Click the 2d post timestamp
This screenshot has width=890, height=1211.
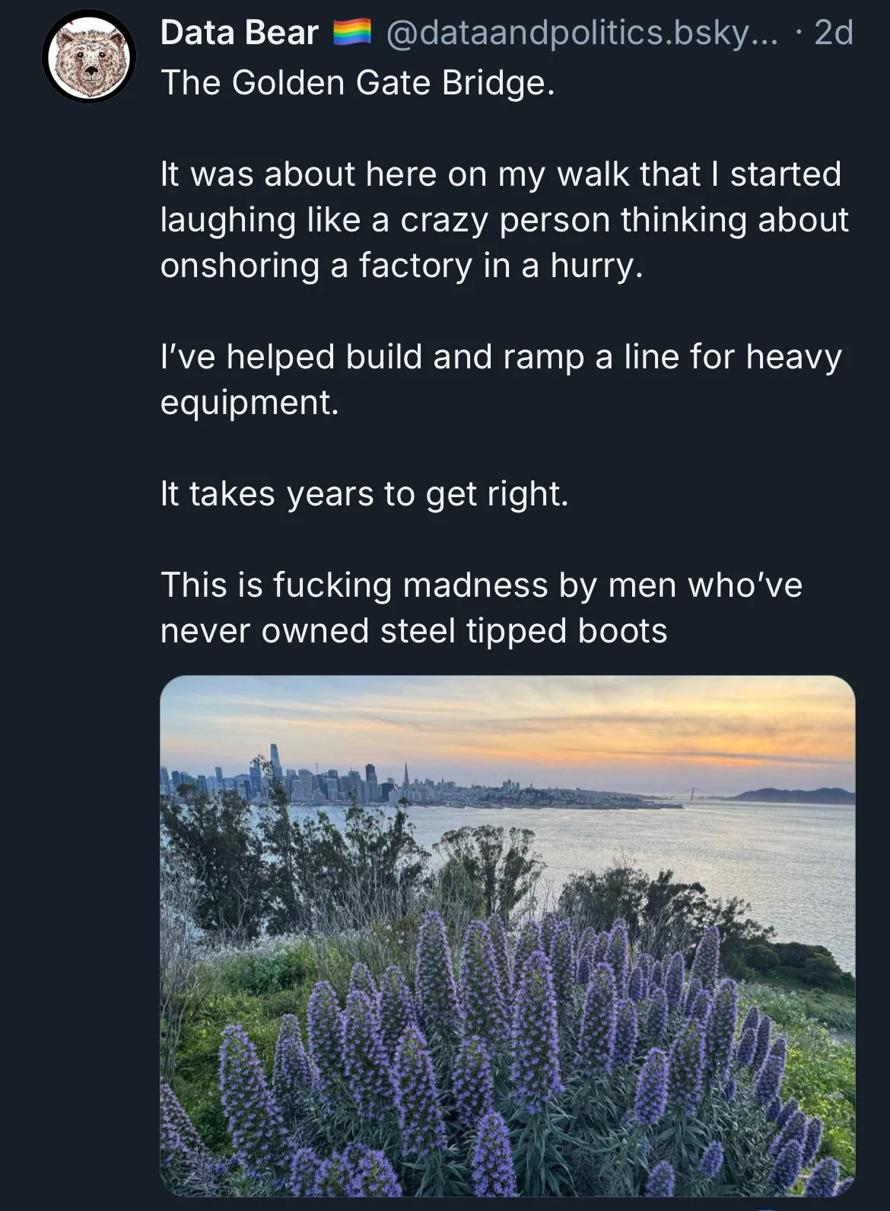coord(833,33)
